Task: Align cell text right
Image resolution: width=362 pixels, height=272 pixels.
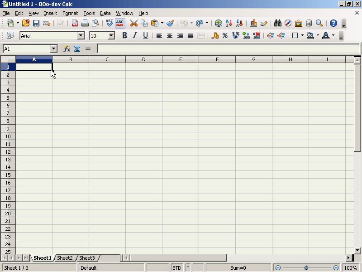Action: (180, 36)
